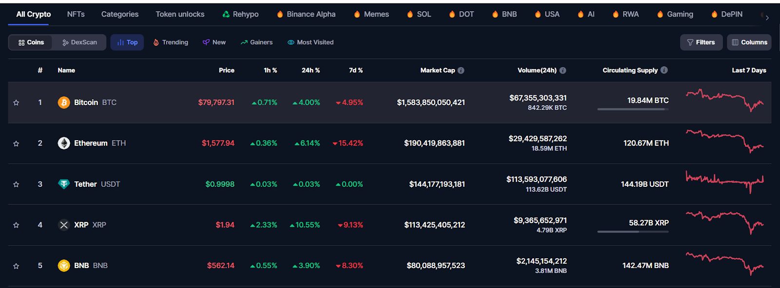Open Ethereum 7-day price chart
Screen dimensions: 780x288
click(x=725, y=142)
